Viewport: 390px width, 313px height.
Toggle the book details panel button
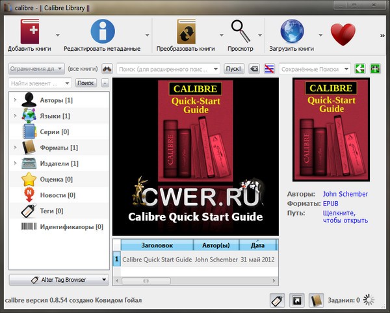(x=317, y=300)
